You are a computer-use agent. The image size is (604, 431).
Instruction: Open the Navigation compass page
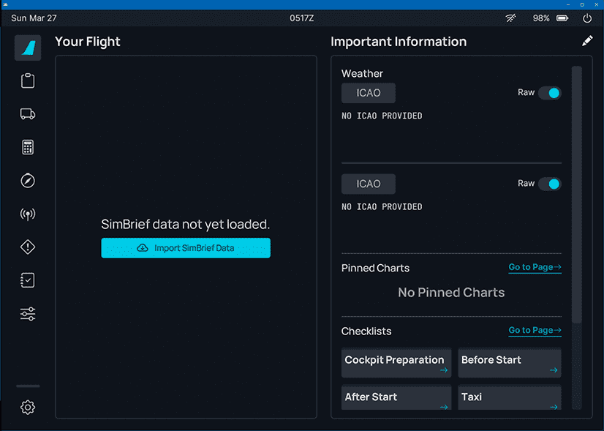click(28, 181)
